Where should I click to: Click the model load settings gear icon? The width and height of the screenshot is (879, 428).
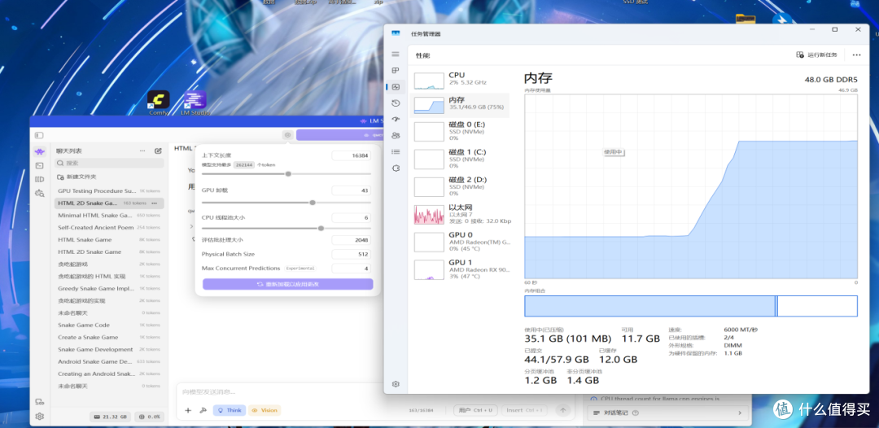(x=287, y=135)
